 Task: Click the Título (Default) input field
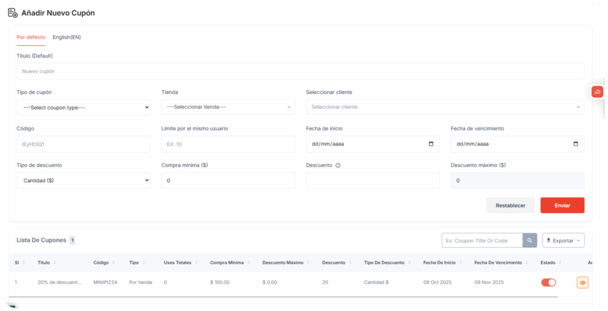tap(300, 71)
